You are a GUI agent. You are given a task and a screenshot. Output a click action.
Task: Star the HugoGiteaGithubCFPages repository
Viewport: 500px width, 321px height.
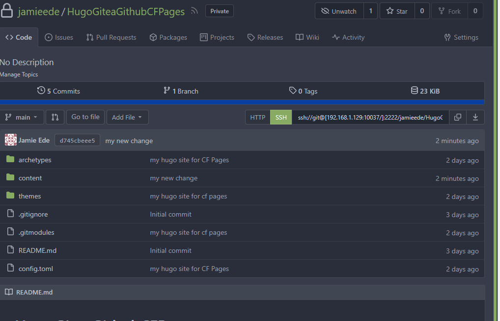point(397,11)
